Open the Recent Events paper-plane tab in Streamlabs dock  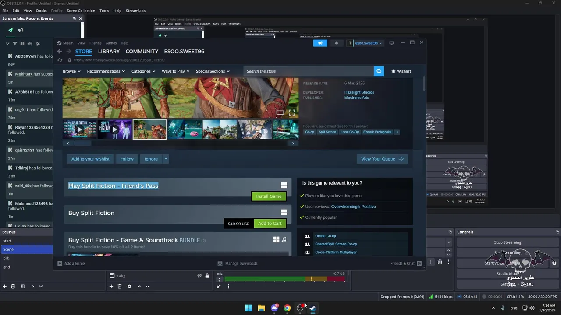pos(11,30)
